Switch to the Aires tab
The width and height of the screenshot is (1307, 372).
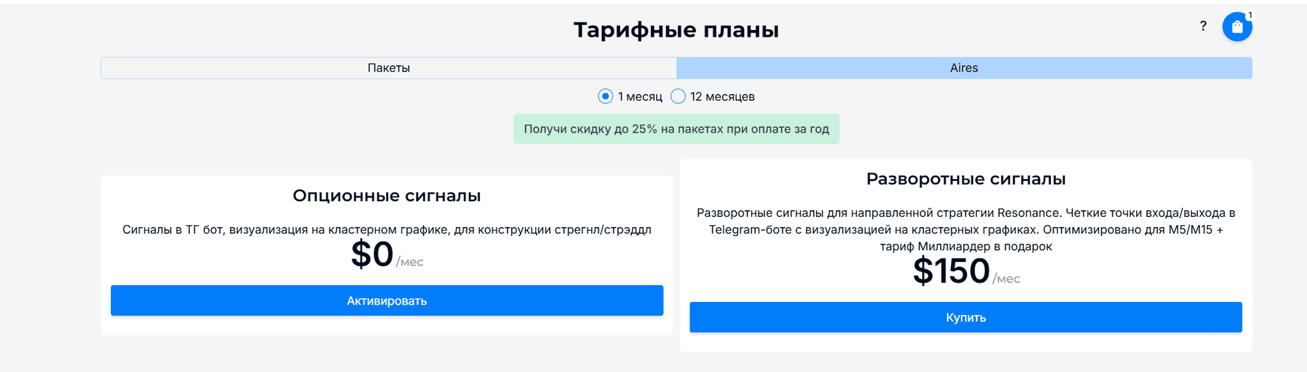964,68
